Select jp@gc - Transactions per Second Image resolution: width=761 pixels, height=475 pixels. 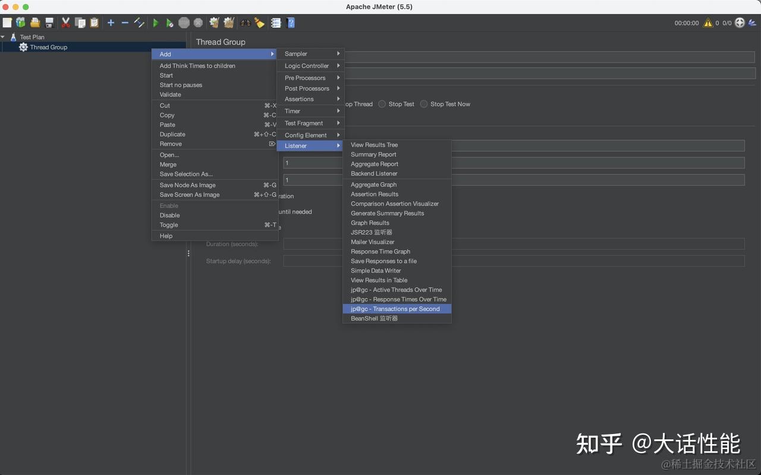[x=397, y=309]
